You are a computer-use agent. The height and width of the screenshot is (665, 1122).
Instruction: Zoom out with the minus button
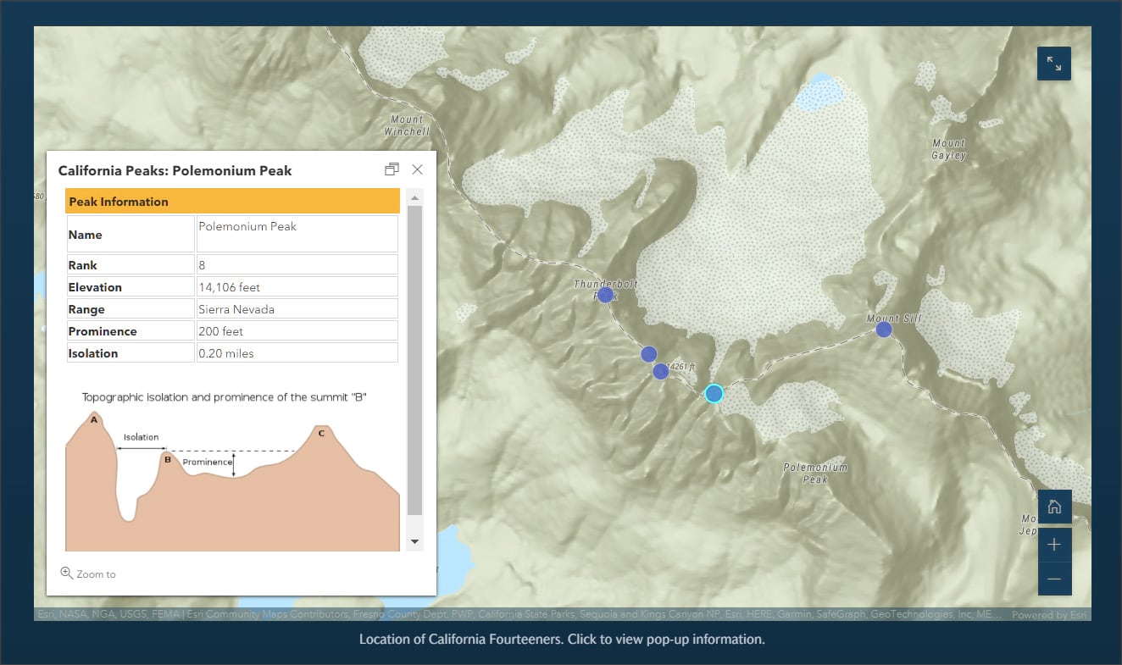(1054, 579)
